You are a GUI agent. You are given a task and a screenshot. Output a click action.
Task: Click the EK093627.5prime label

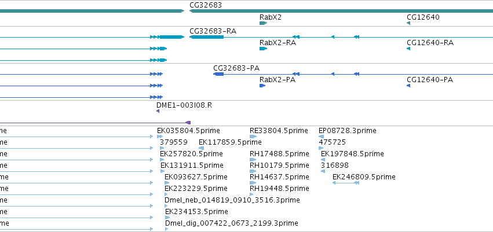[x=196, y=177]
